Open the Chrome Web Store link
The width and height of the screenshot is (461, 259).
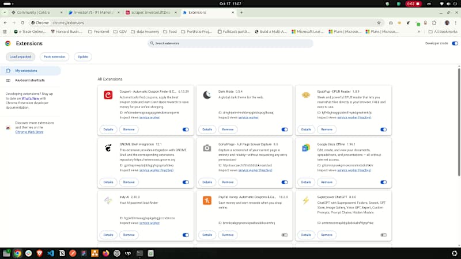pyautogui.click(x=29, y=132)
